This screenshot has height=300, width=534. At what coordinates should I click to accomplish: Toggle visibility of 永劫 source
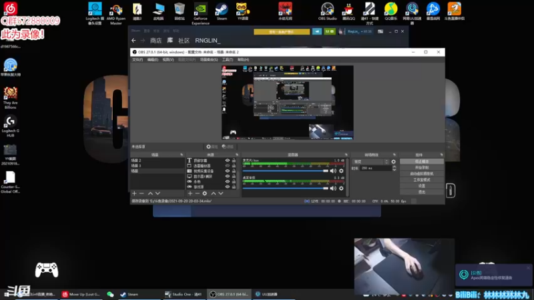coord(228,181)
